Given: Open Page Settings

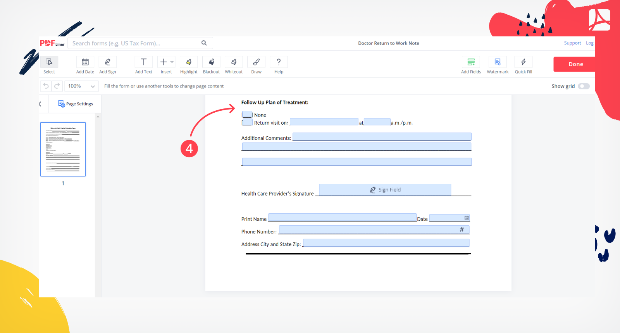Looking at the screenshot, I should [x=76, y=104].
